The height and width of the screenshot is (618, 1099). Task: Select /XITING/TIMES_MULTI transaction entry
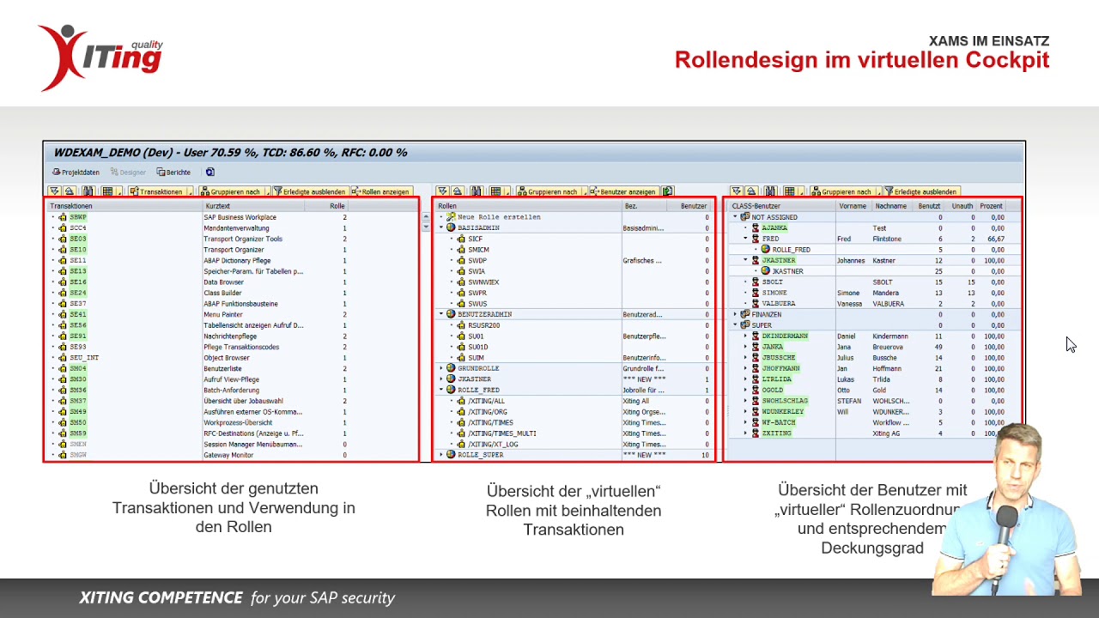[502, 433]
